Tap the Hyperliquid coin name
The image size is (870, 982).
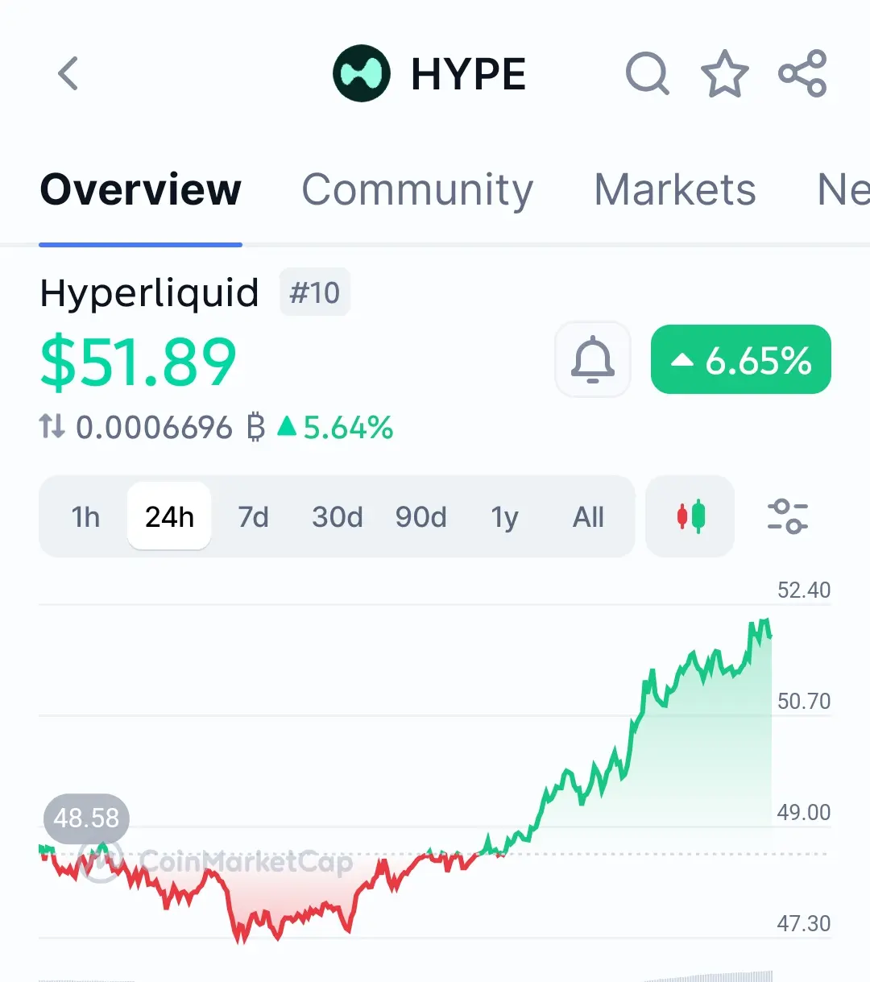pos(149,293)
